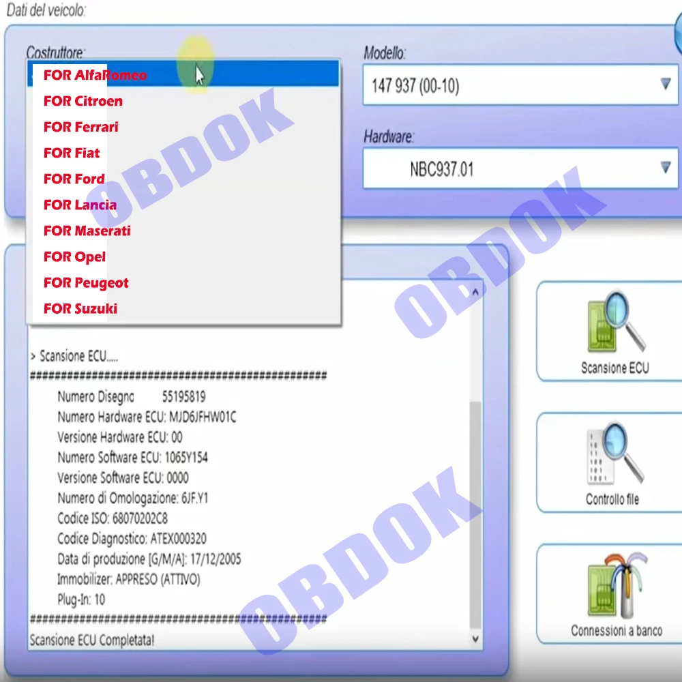Click the '> Scansione ECU.....' log line
This screenshot has height=682, width=682.
(x=74, y=356)
